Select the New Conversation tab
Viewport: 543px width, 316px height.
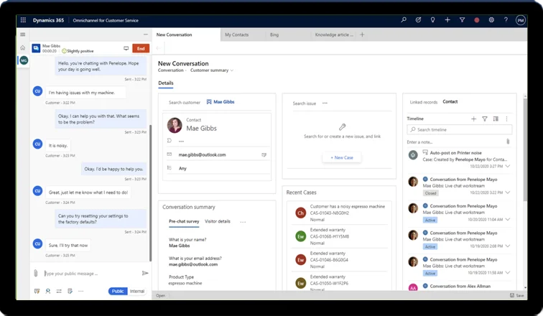point(186,34)
